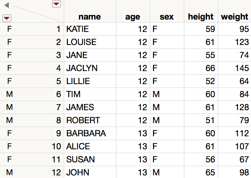This screenshot has width=251, height=178.
Task: Click the sex cell for JAMES
Action: [167, 107]
